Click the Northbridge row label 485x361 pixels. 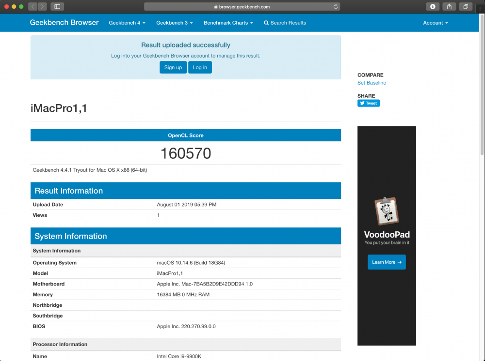point(48,305)
